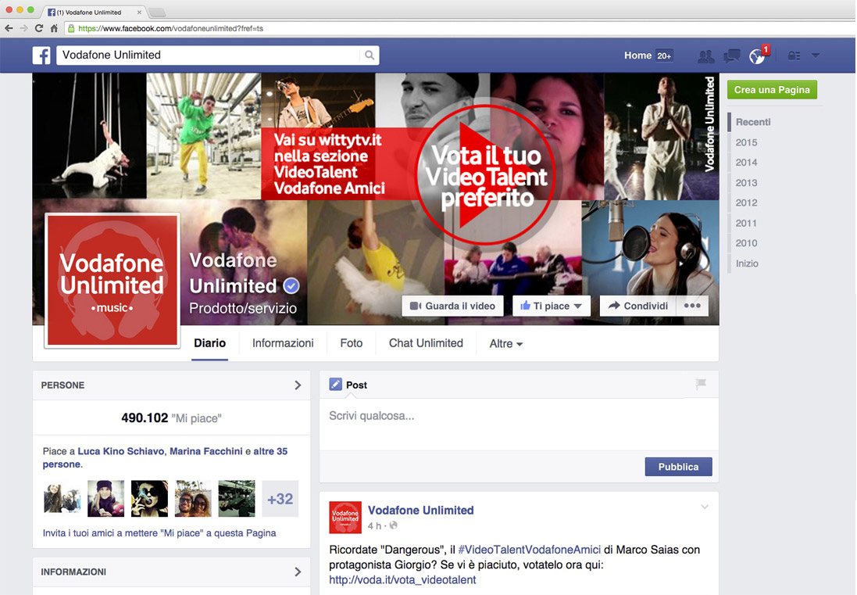
Task: Expand the INFORMAZIONI section chevron
Action: (x=298, y=572)
